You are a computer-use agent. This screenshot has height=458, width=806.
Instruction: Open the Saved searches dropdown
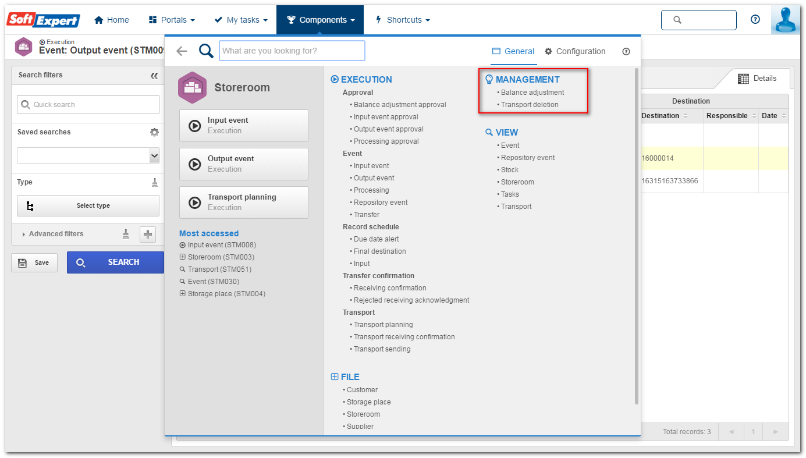[x=88, y=155]
